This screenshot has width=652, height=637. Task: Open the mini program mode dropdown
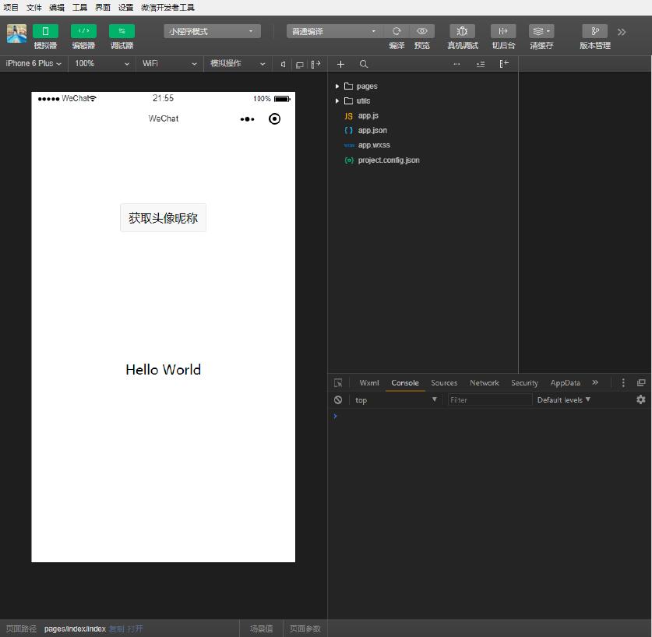pyautogui.click(x=213, y=31)
